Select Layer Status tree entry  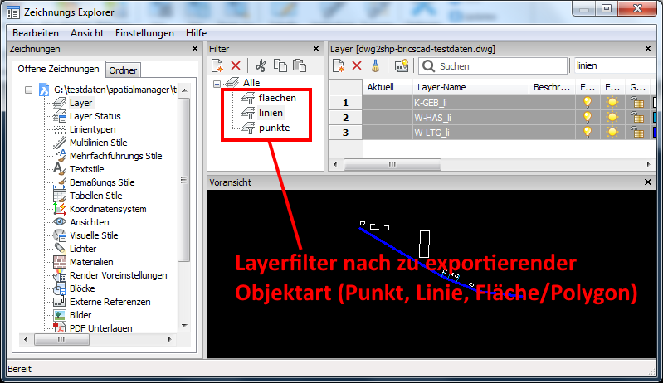(95, 116)
